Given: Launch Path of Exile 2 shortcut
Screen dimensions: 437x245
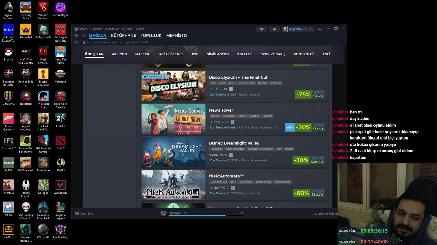Looking at the screenshot, I should [x=26, y=77].
